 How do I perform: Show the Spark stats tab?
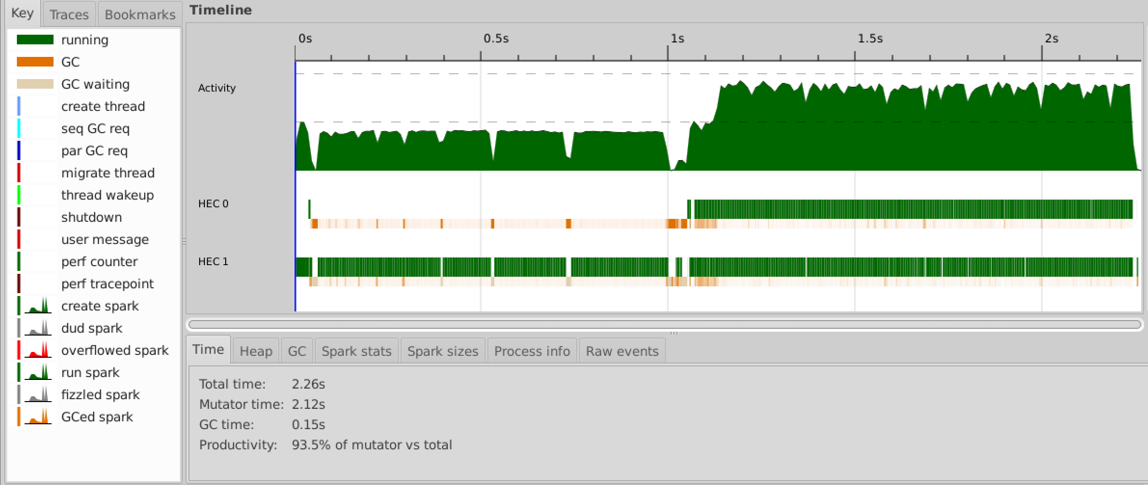point(356,351)
